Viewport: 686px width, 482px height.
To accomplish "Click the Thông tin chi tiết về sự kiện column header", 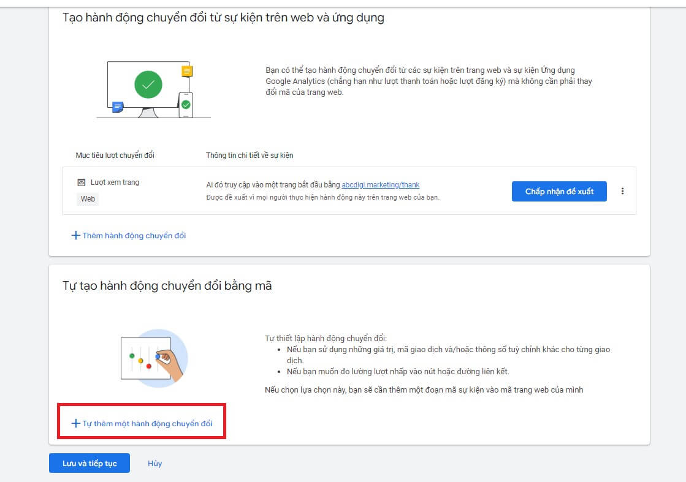I will (250, 155).
